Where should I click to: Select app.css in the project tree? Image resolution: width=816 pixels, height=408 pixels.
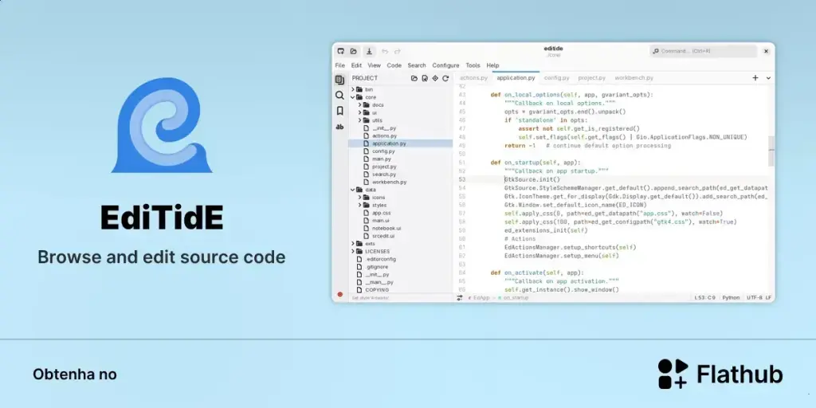click(x=382, y=213)
